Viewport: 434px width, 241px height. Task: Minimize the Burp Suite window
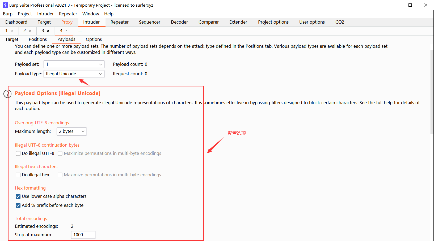(395, 5)
